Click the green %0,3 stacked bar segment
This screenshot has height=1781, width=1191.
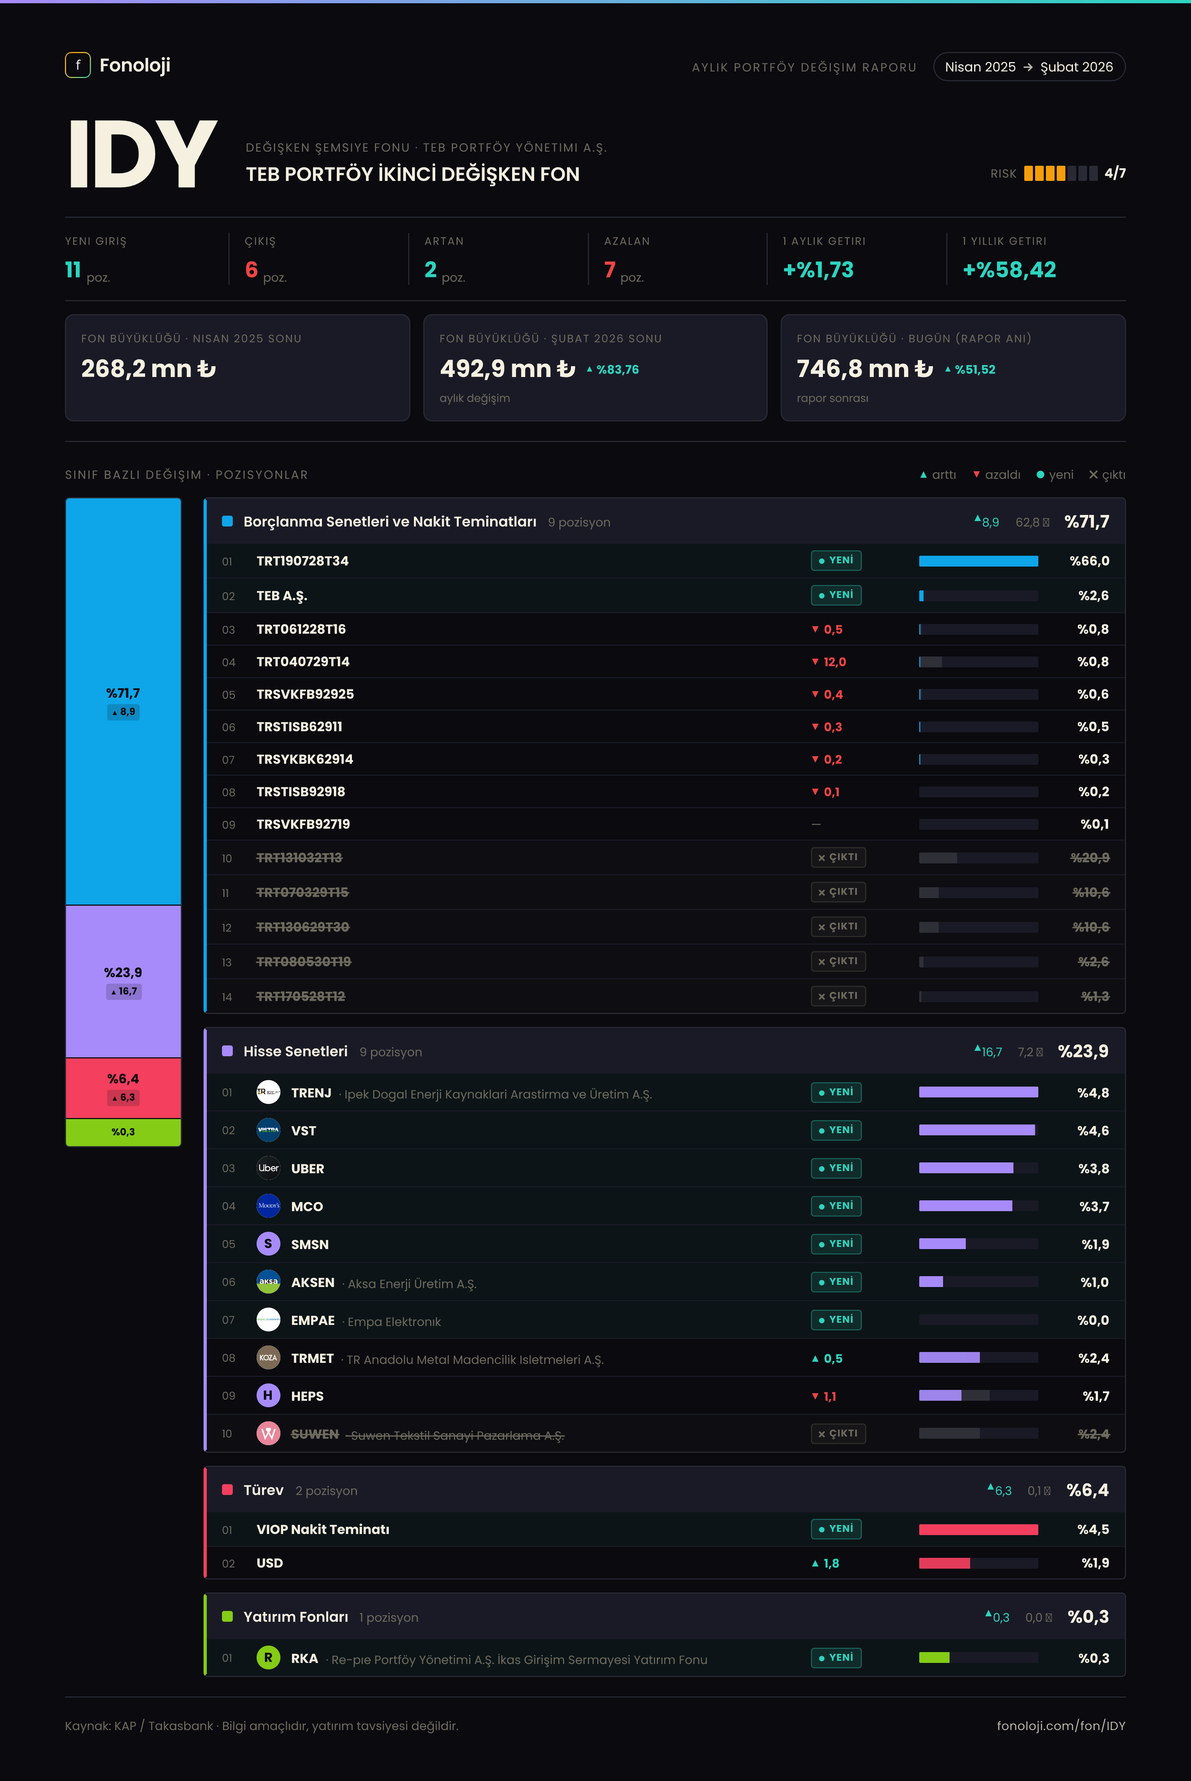(x=123, y=1132)
